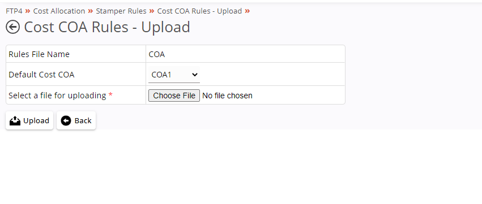This screenshot has width=482, height=204.
Task: Click the COA rules file name value
Action: pos(157,54)
